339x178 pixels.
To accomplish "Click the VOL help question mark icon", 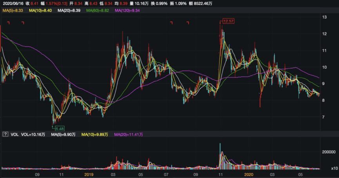I will coord(5,135).
